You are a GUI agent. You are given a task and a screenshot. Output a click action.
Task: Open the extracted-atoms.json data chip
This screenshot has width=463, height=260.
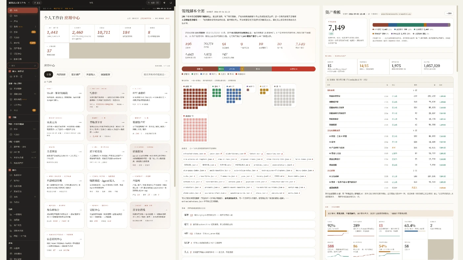(195, 154)
